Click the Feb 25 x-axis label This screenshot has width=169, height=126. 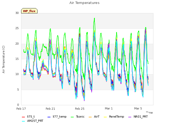pyautogui.click(x=80, y=109)
